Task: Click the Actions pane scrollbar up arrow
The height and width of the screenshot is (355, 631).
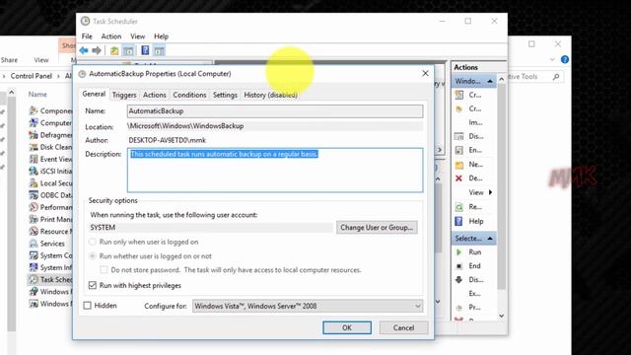Action: [x=502, y=79]
